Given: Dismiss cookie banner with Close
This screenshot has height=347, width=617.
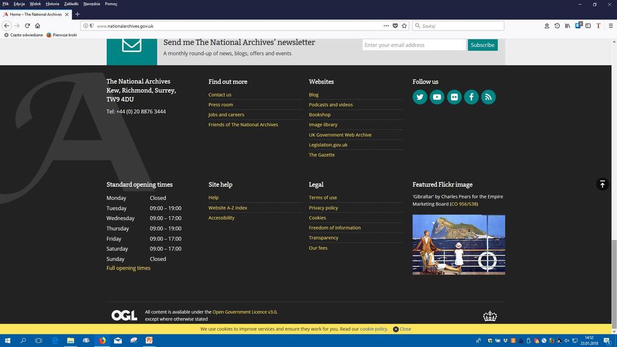Looking at the screenshot, I should coord(402,329).
